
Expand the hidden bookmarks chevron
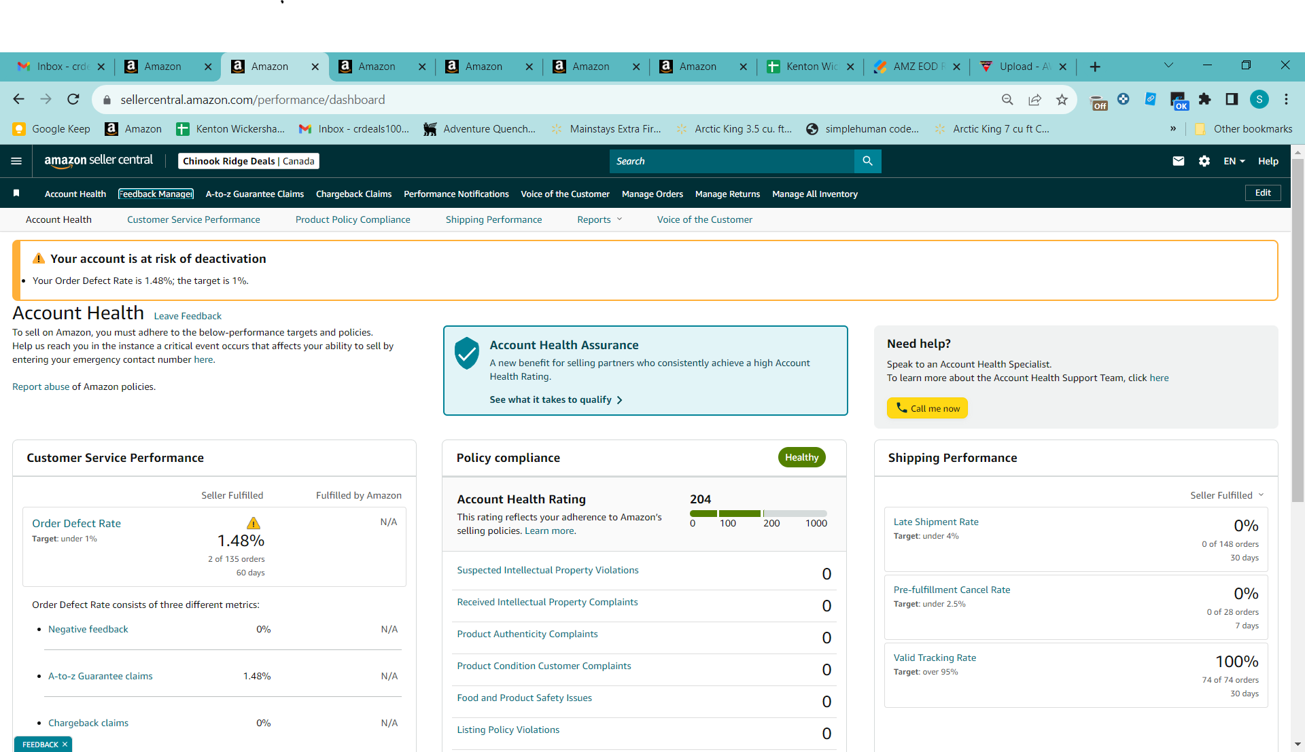[1173, 129]
